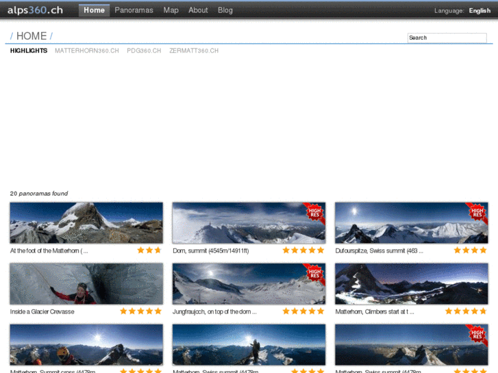Go to the About page

pos(198,10)
